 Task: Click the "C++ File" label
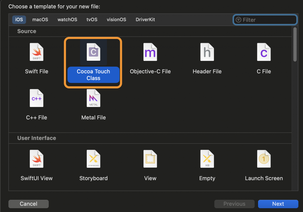click(x=36, y=117)
